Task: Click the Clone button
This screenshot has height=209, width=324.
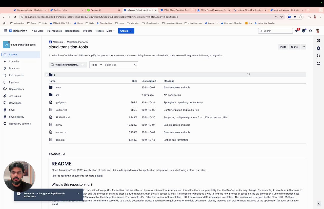Action: point(294,47)
